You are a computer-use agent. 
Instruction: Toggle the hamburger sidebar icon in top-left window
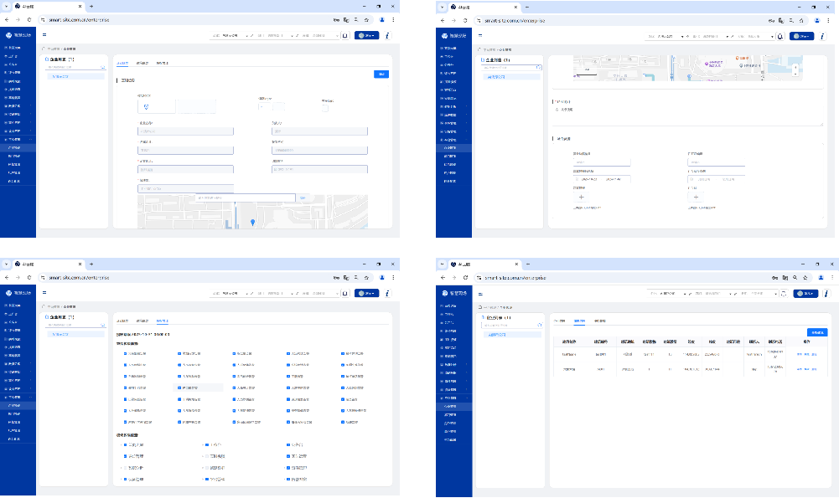coord(44,35)
